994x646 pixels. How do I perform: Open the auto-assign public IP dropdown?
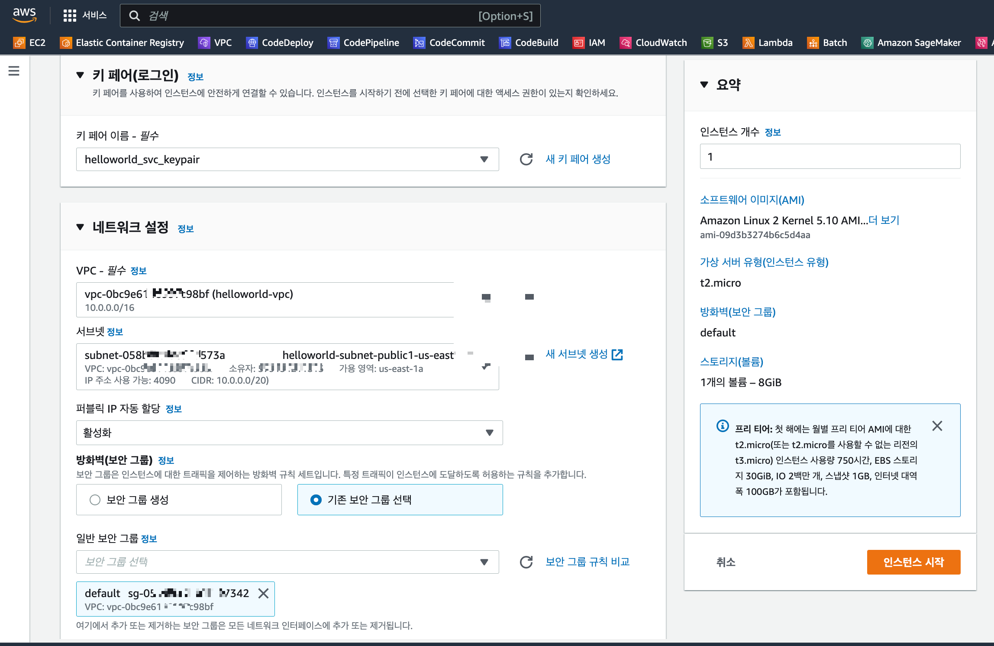(x=289, y=433)
